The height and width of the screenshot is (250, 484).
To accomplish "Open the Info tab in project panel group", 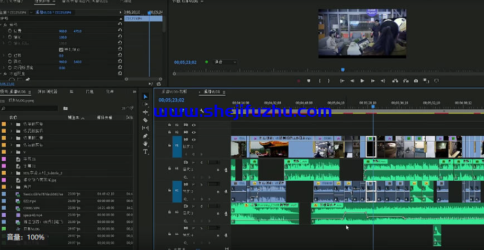I will [x=89, y=91].
